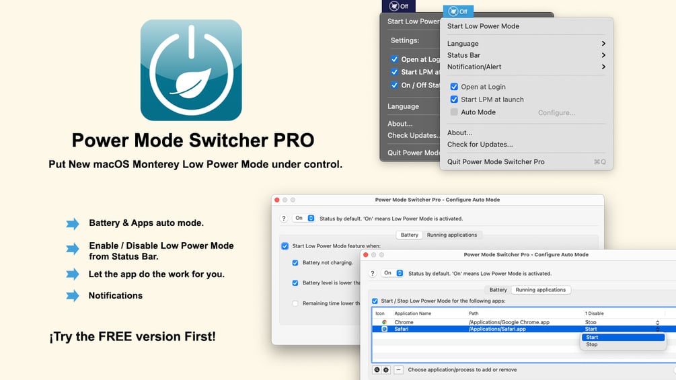Open the On status dropdown in back window
Screen dimensions: 676x380
304,219
